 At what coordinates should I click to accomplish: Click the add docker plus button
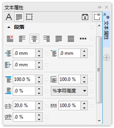(x=107, y=58)
